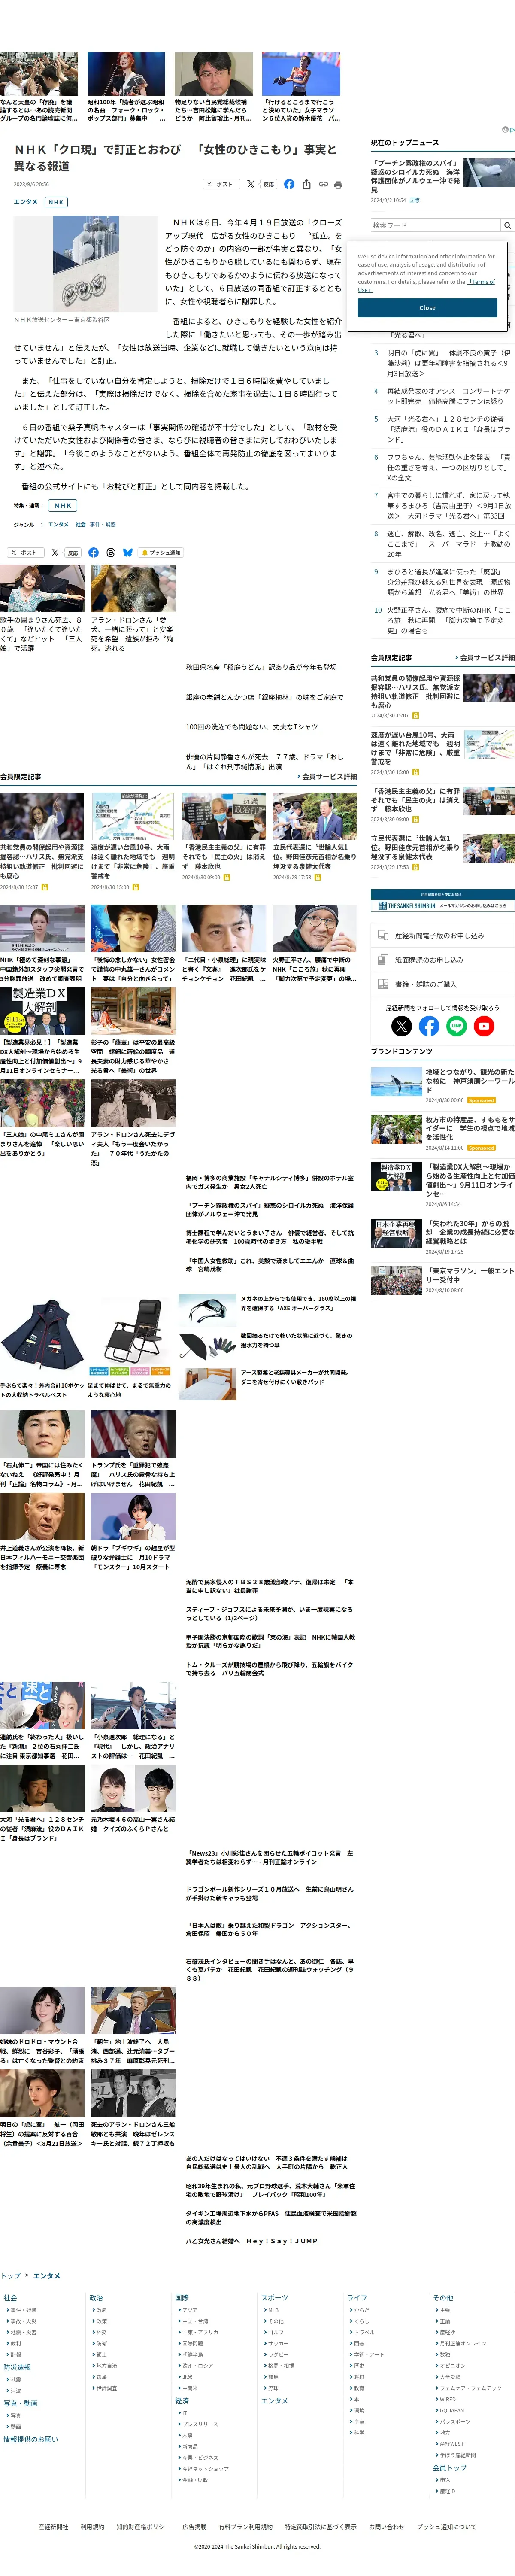
Task: Click the 広告掲載 link in the bottom footer
Action: [194, 2526]
